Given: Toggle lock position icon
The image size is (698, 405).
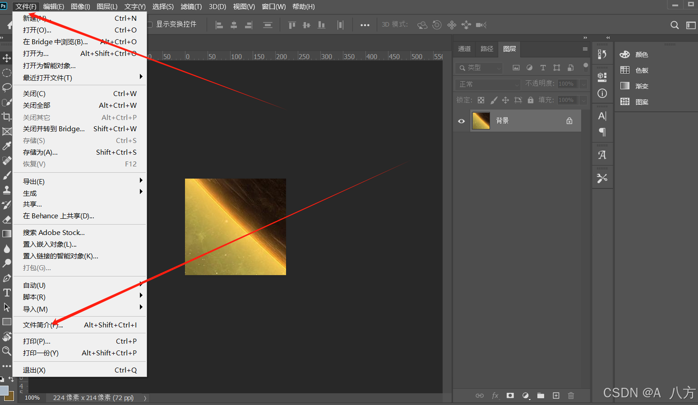Looking at the screenshot, I should (x=505, y=100).
